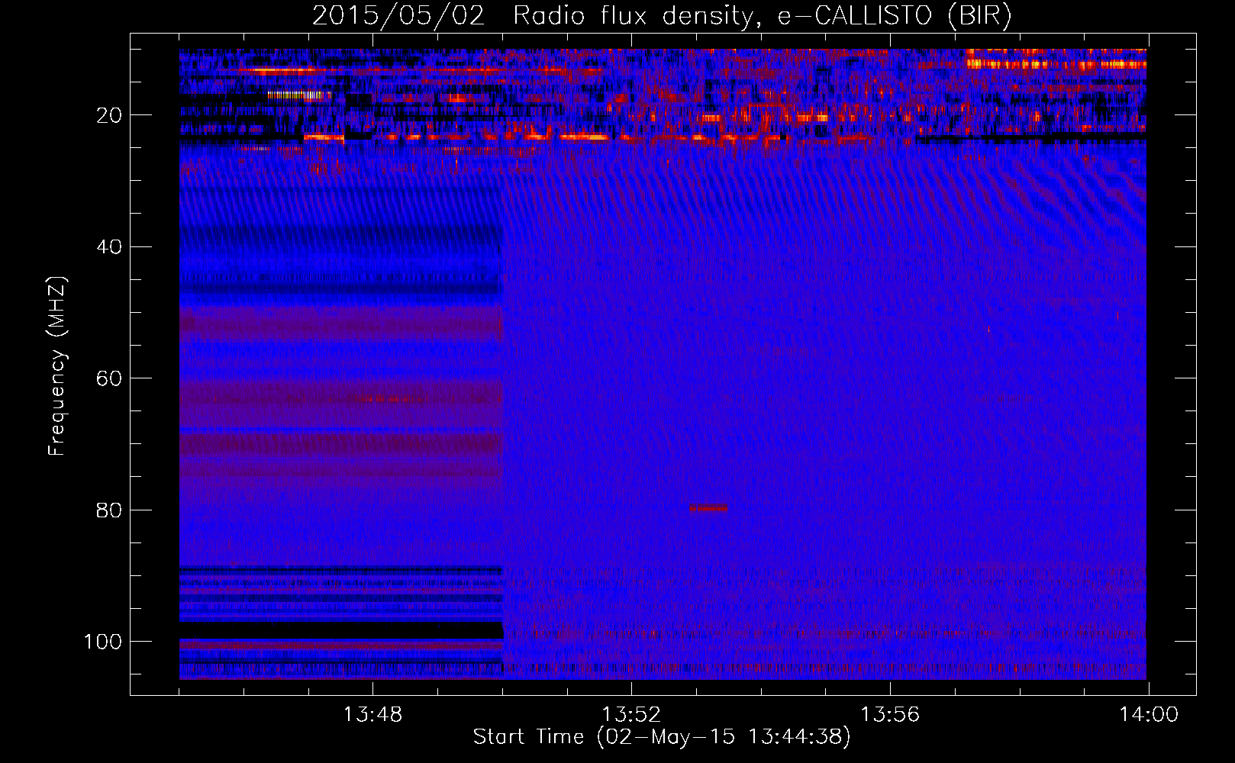Image resolution: width=1235 pixels, height=763 pixels.
Task: Click the y-axis tick label "80"
Action: (x=108, y=510)
